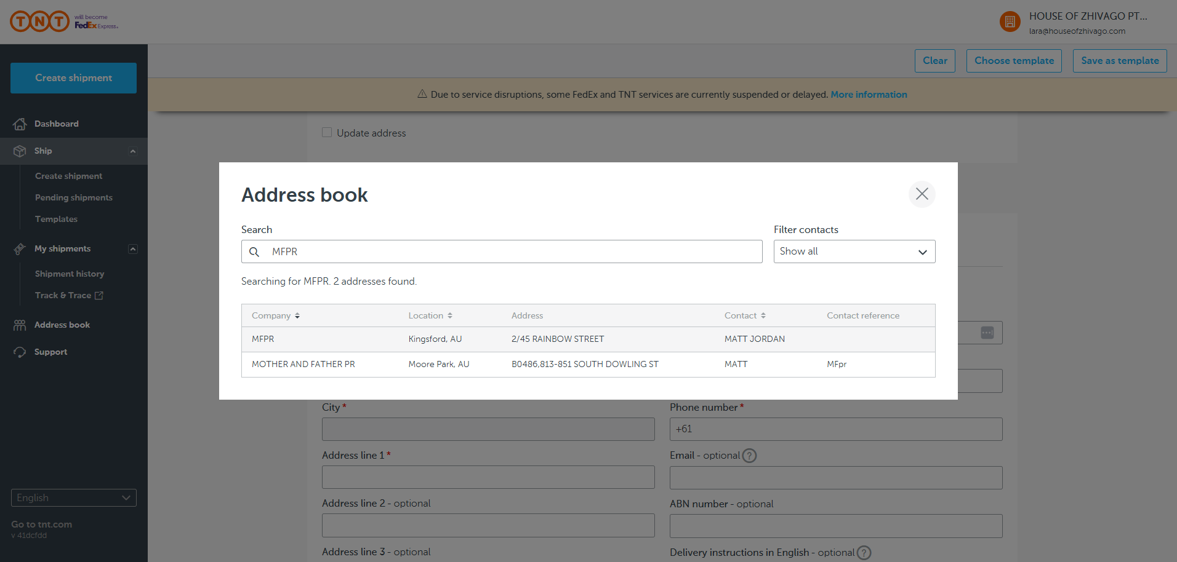Click the Dashboard home icon

click(x=20, y=124)
